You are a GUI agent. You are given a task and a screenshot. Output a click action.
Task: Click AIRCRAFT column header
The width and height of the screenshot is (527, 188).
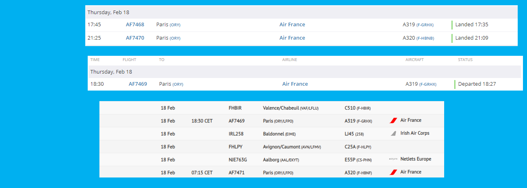[x=415, y=60]
